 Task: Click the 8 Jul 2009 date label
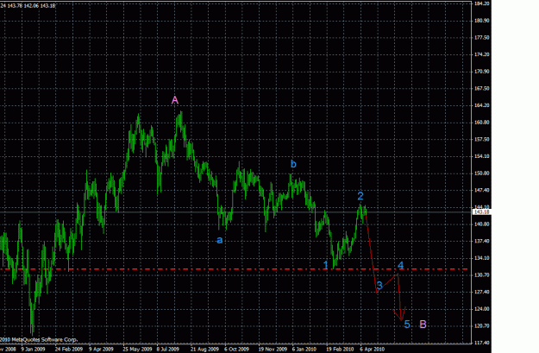pyautogui.click(x=168, y=350)
